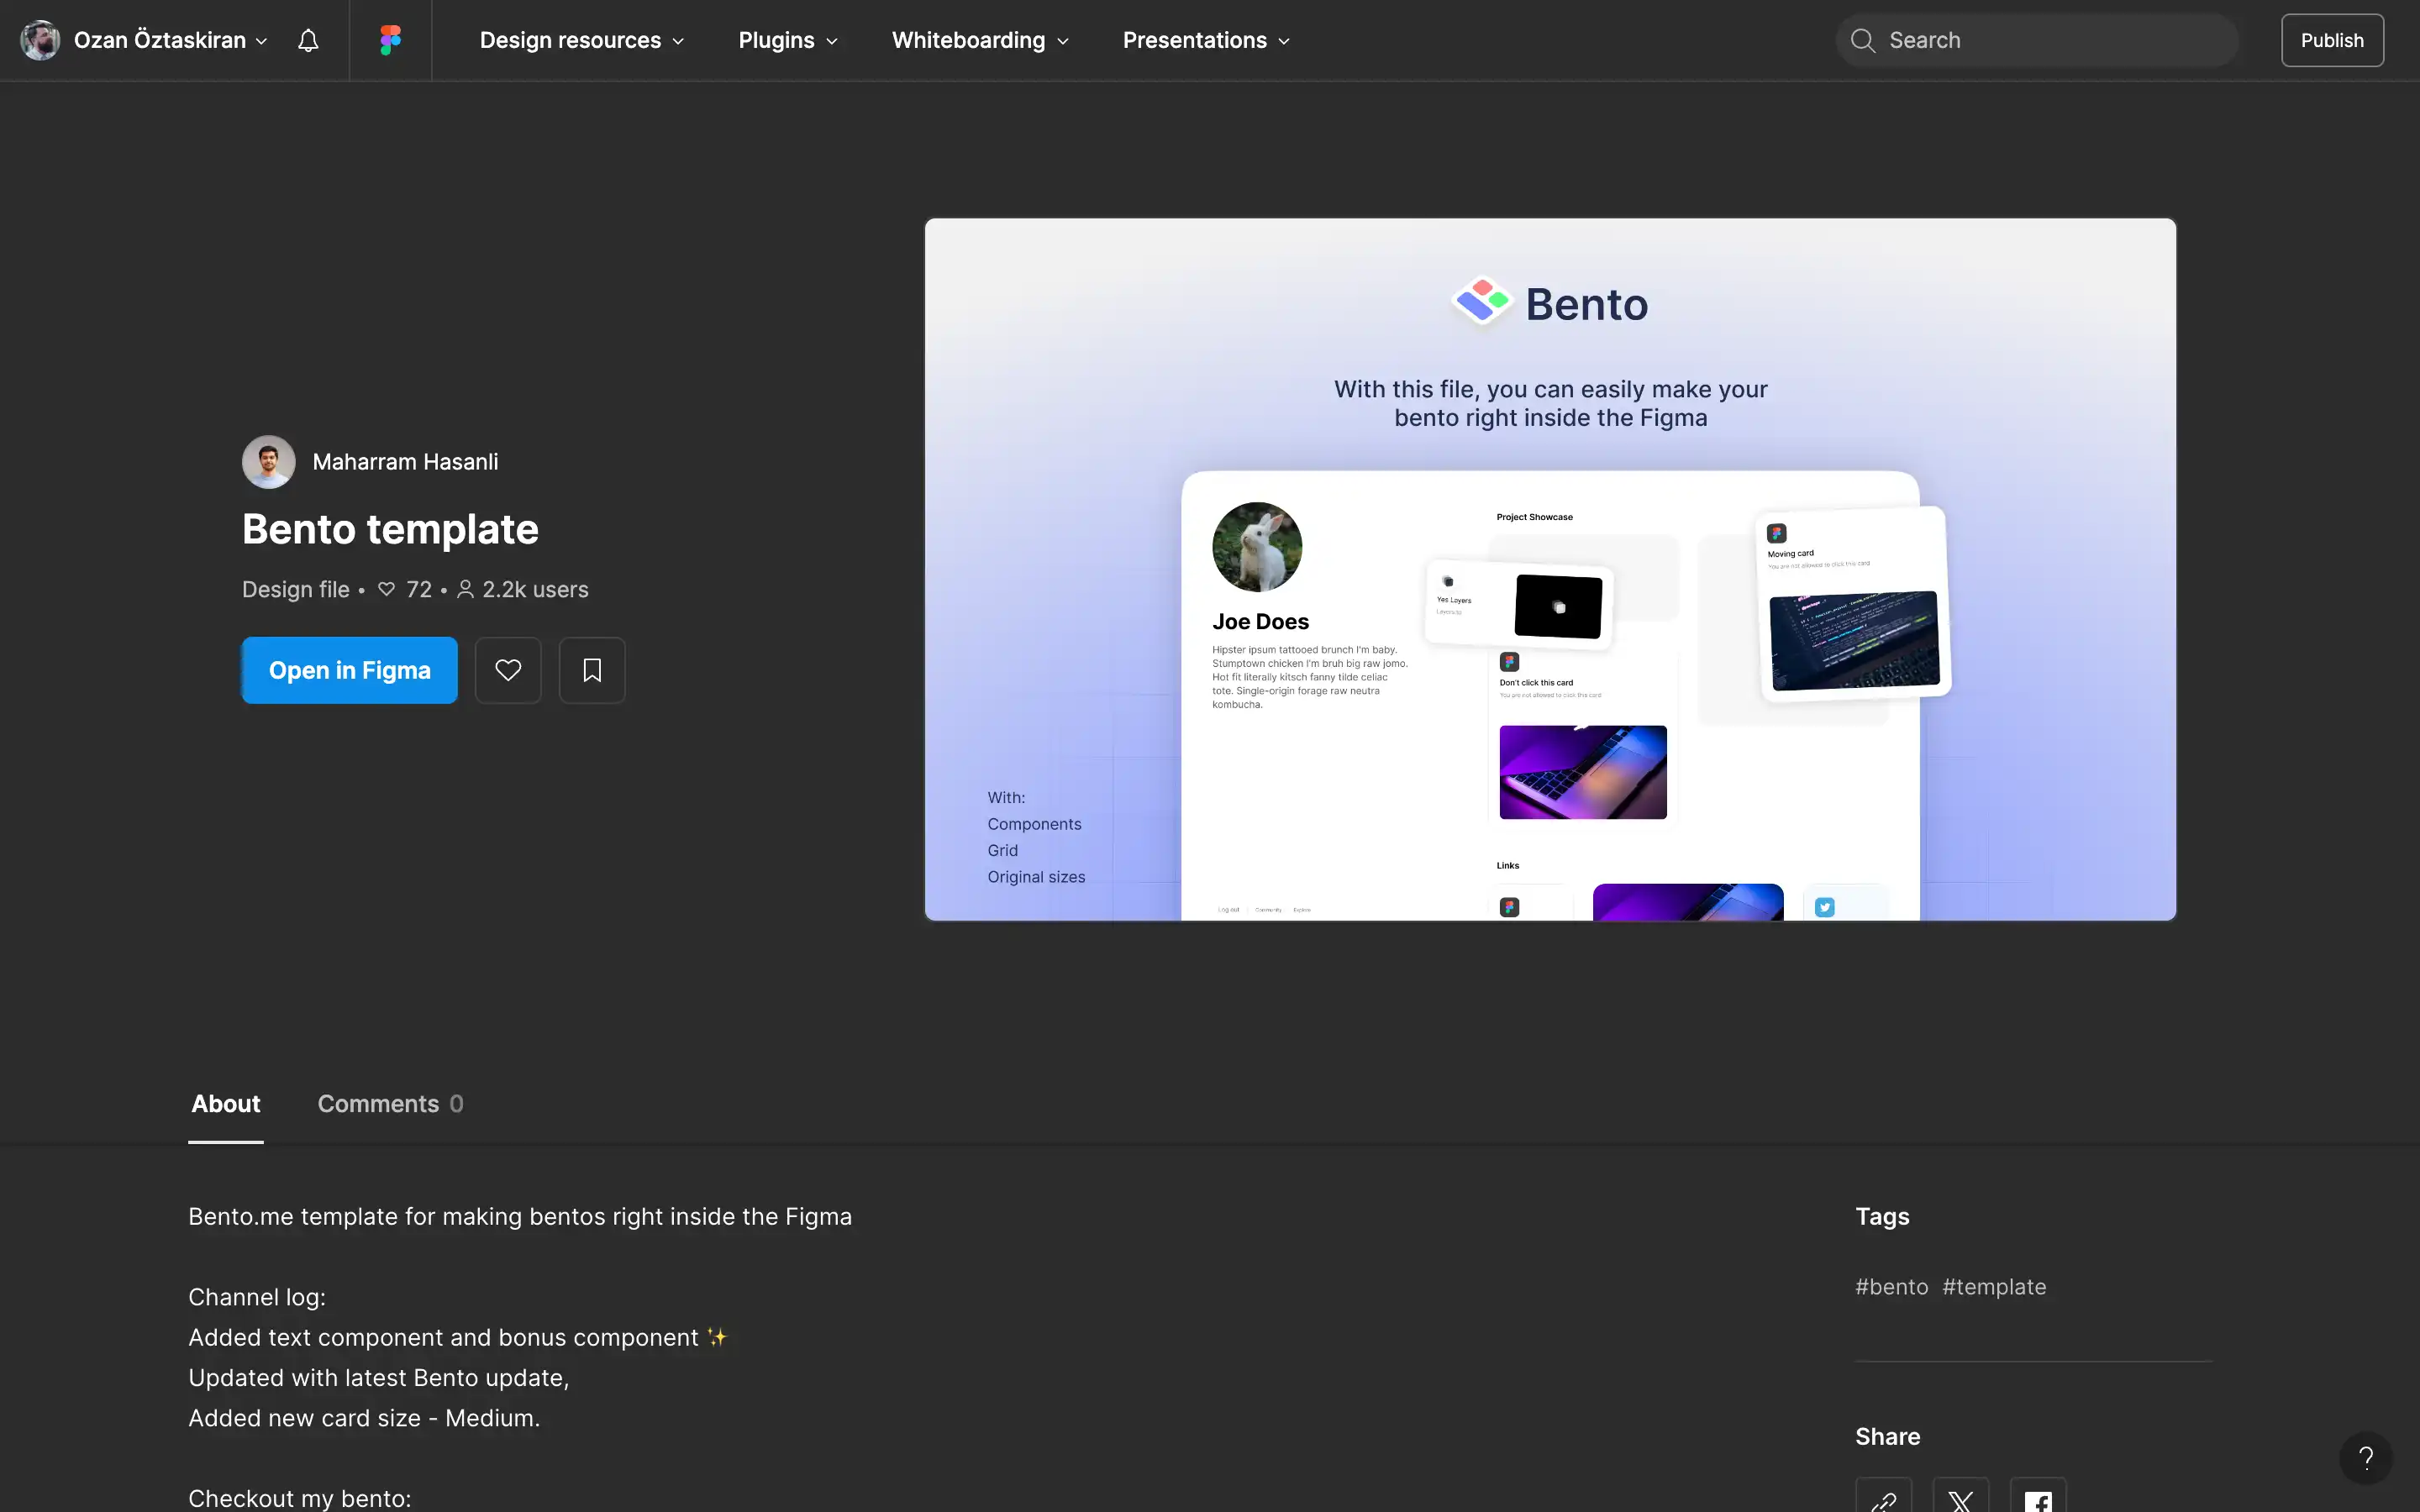Open the Design resources dropdown

[x=582, y=40]
